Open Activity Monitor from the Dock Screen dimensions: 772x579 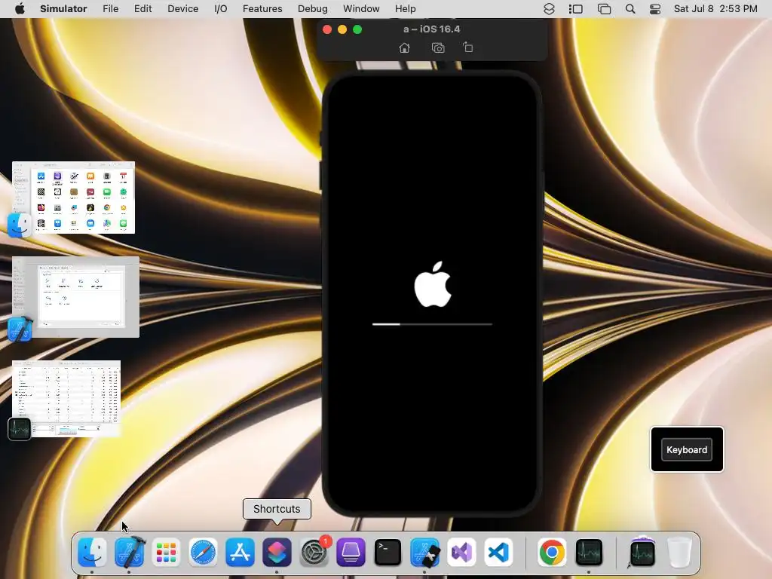click(x=589, y=552)
